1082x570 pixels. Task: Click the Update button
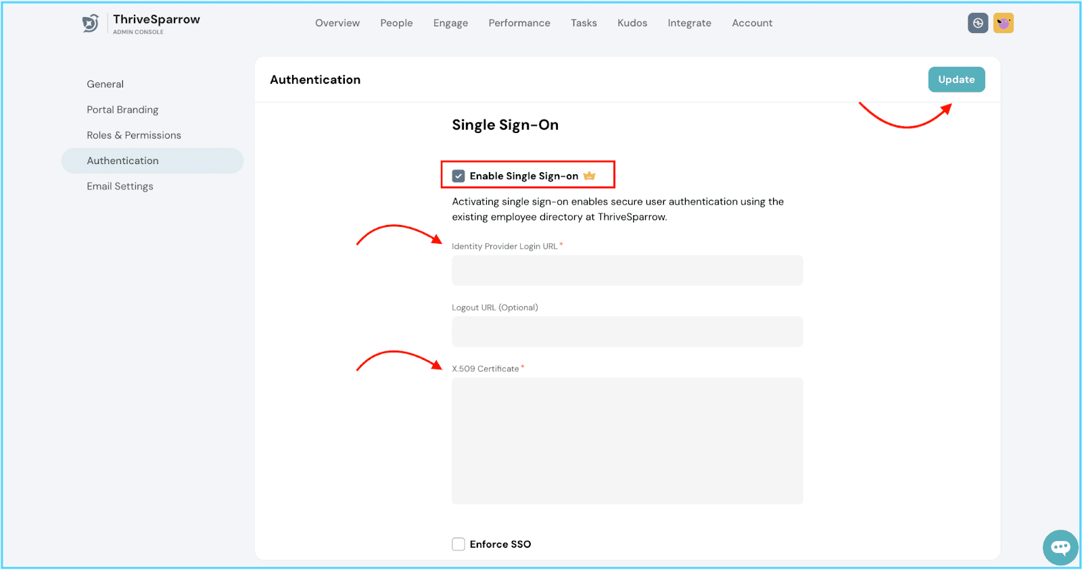pyautogui.click(x=956, y=80)
